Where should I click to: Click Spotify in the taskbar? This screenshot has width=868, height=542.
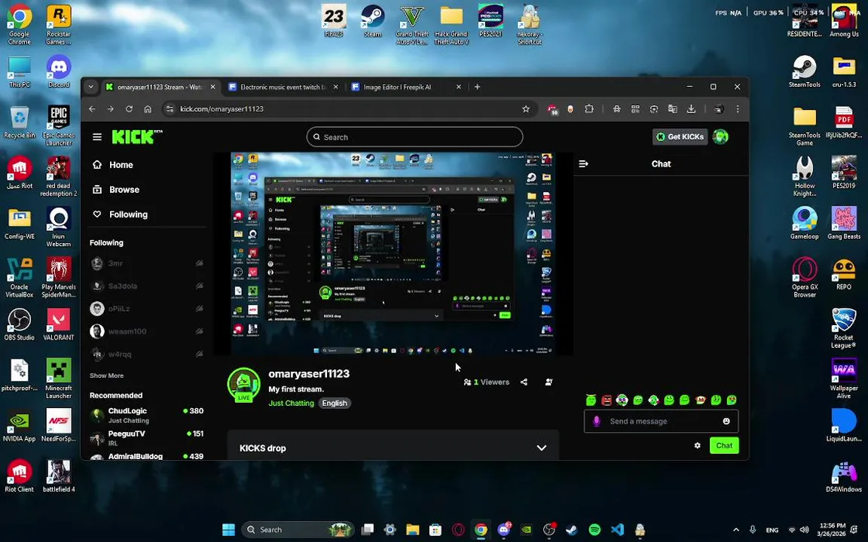coord(594,530)
